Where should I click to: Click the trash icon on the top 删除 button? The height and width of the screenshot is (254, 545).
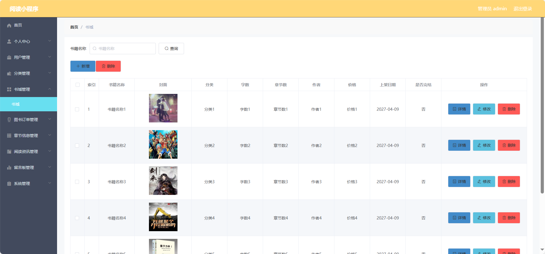[104, 66]
